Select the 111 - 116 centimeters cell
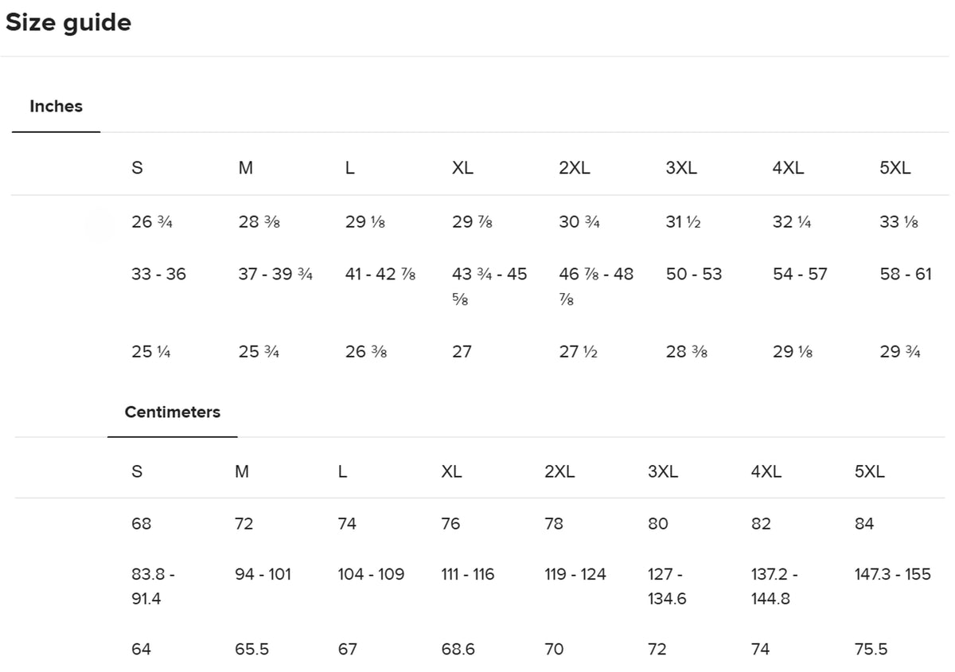Image resolution: width=955 pixels, height=672 pixels. [x=468, y=574]
